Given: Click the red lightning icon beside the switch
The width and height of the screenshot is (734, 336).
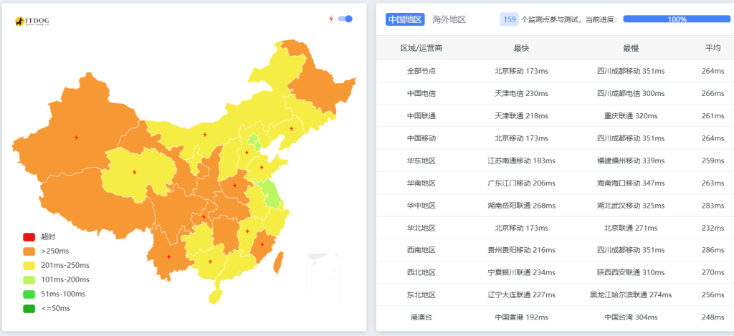Looking at the screenshot, I should (330, 19).
